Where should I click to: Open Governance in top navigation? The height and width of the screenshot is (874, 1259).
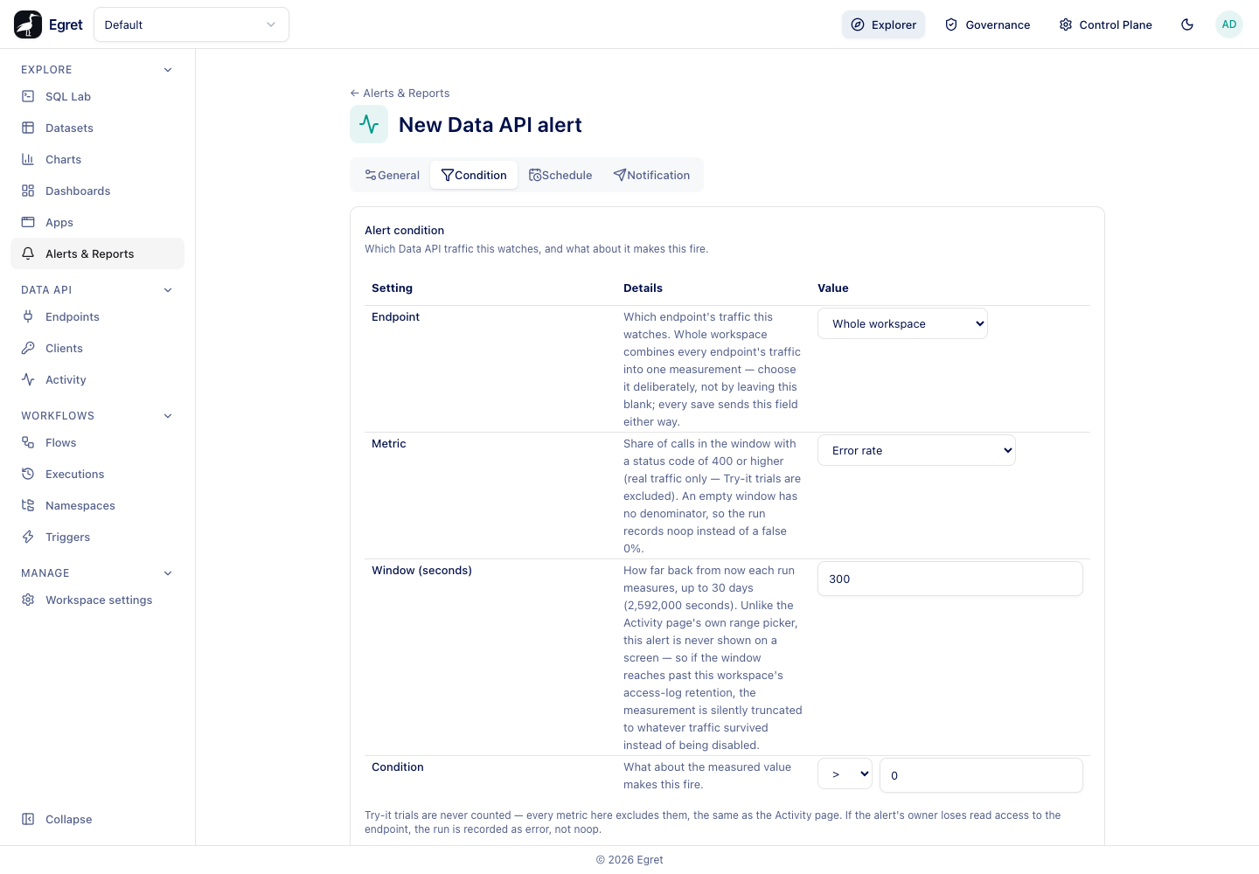pos(987,24)
